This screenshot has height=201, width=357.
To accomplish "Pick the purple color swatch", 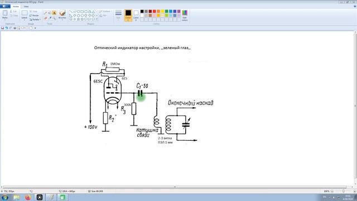I will (x=178, y=11).
